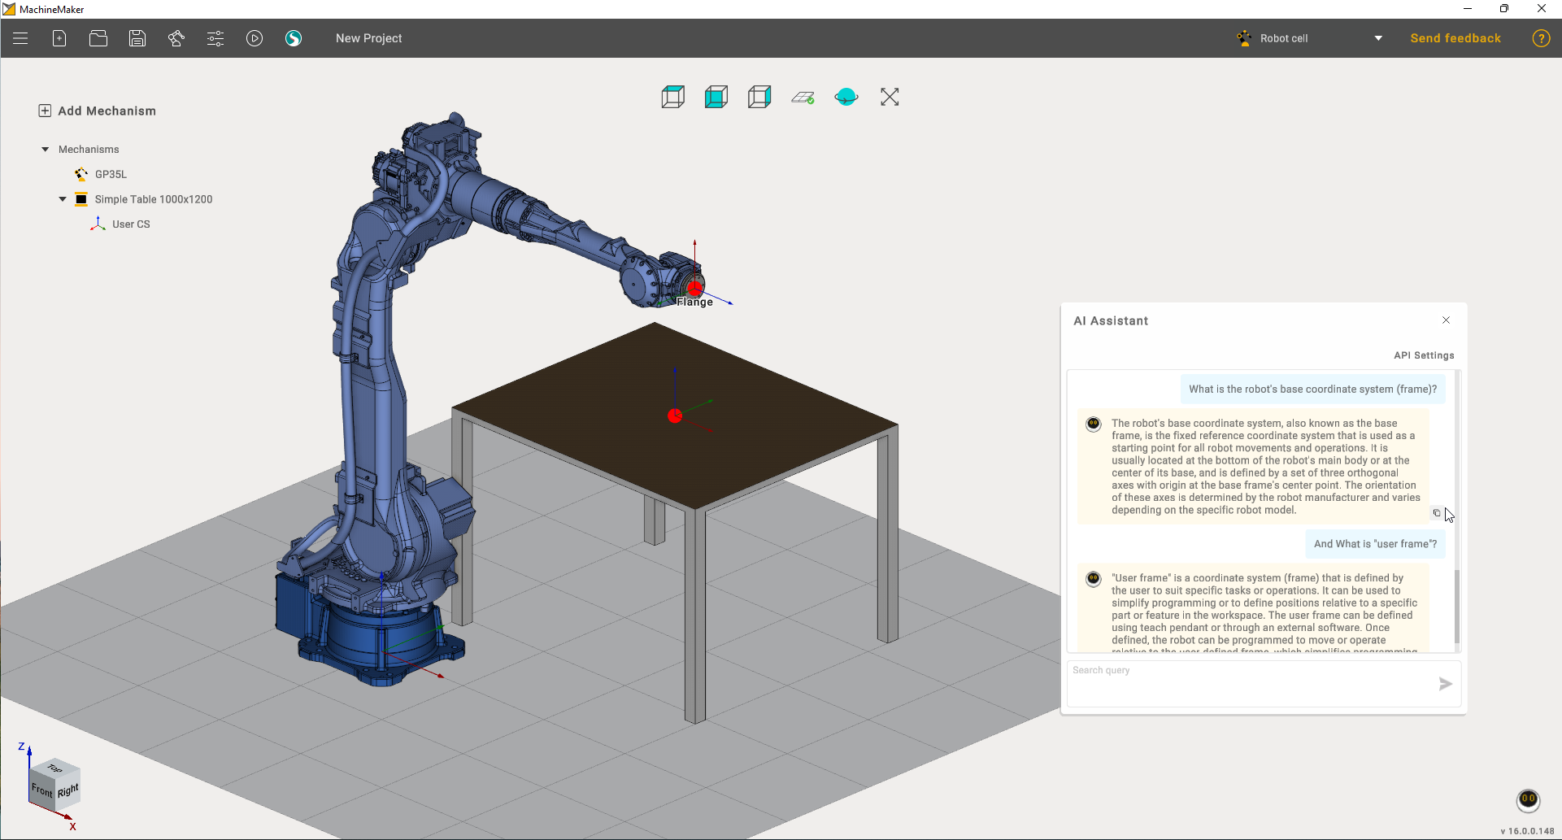
Task: Switch to top view cube
Action: (x=672, y=98)
